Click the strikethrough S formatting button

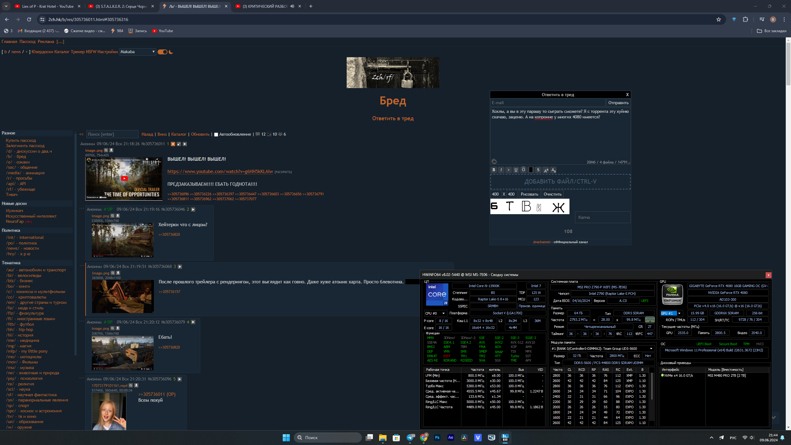click(538, 170)
